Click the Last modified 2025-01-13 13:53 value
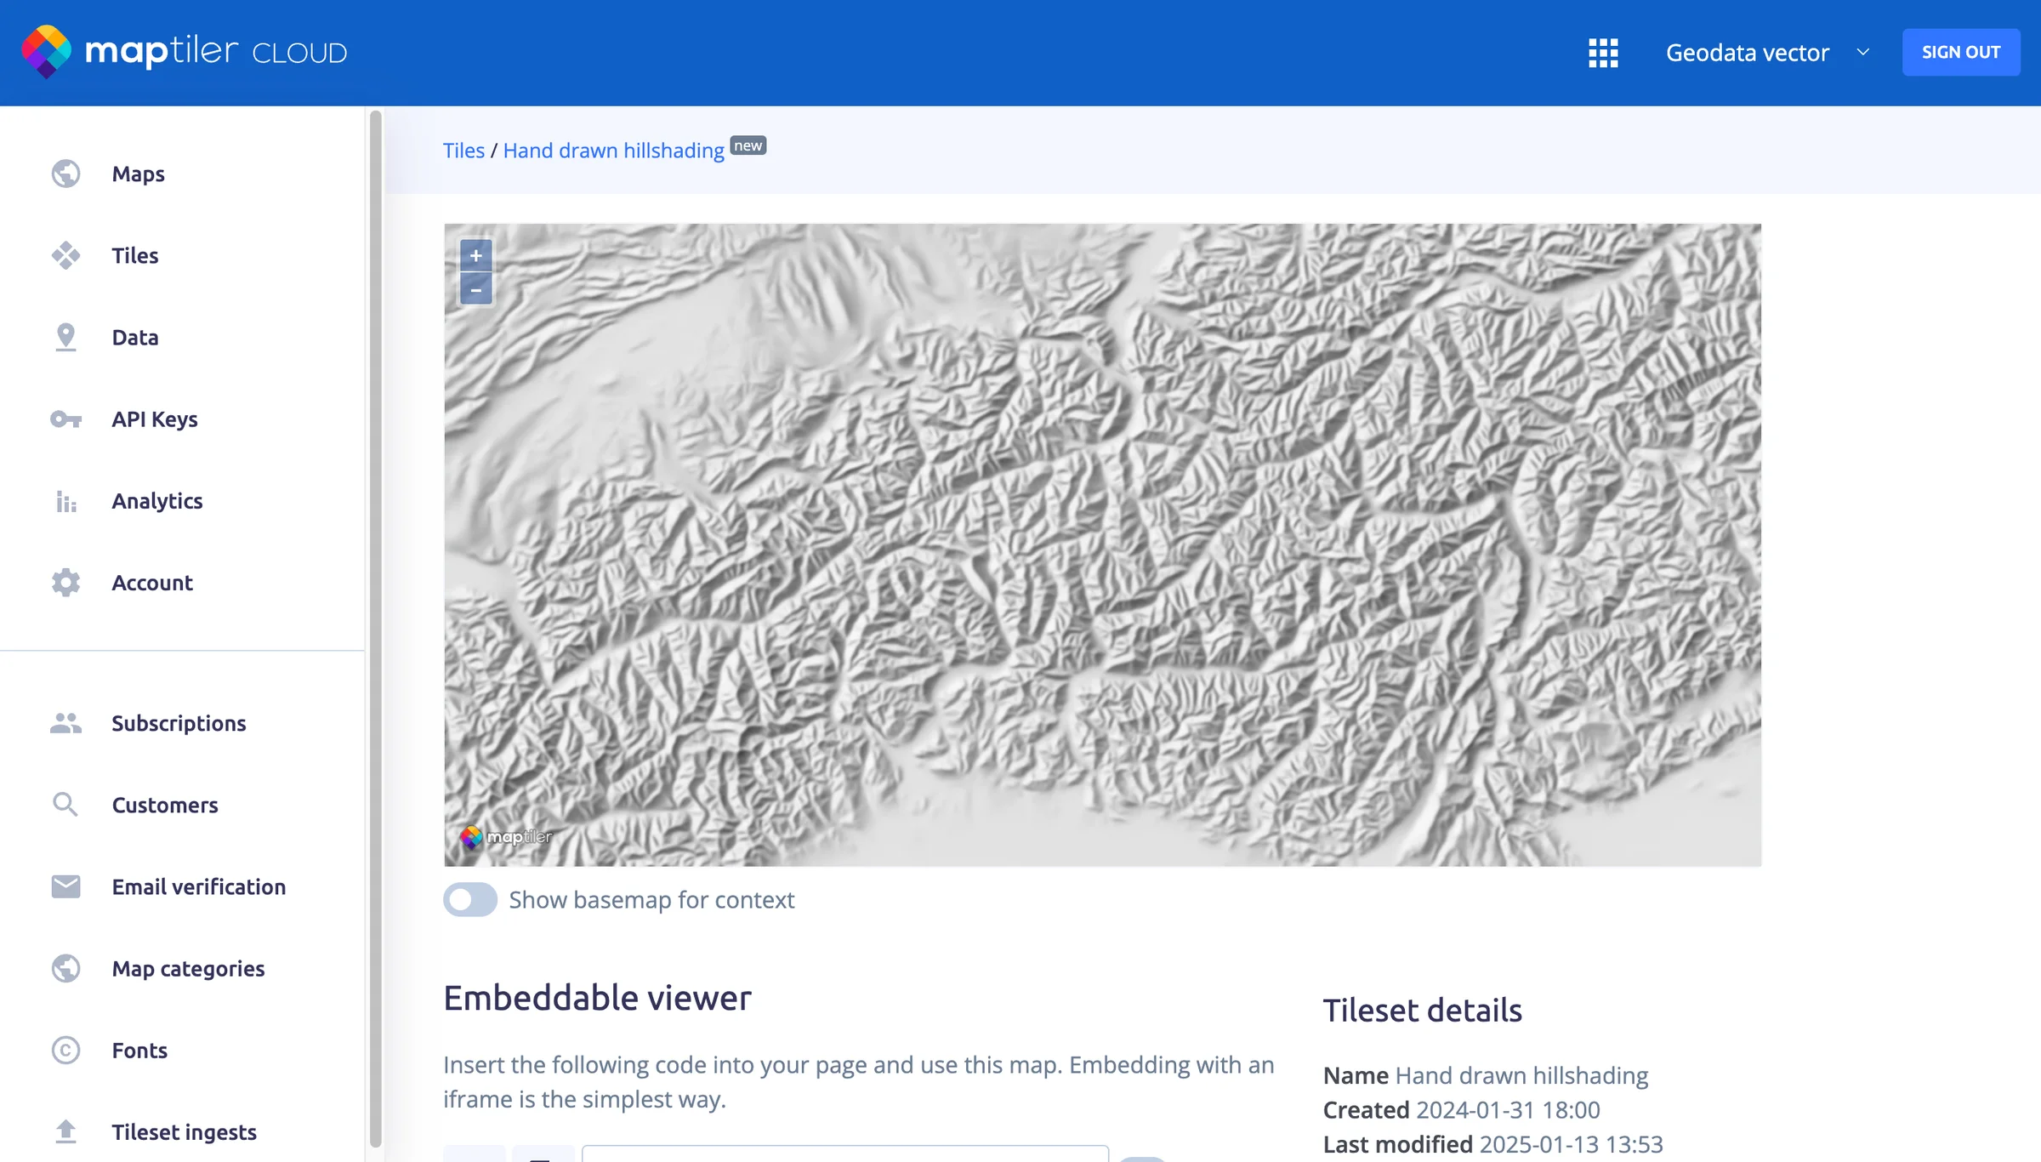The image size is (2041, 1162). [x=1571, y=1144]
